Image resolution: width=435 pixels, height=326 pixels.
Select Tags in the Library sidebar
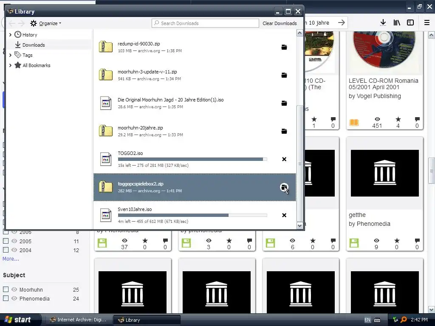[28, 55]
